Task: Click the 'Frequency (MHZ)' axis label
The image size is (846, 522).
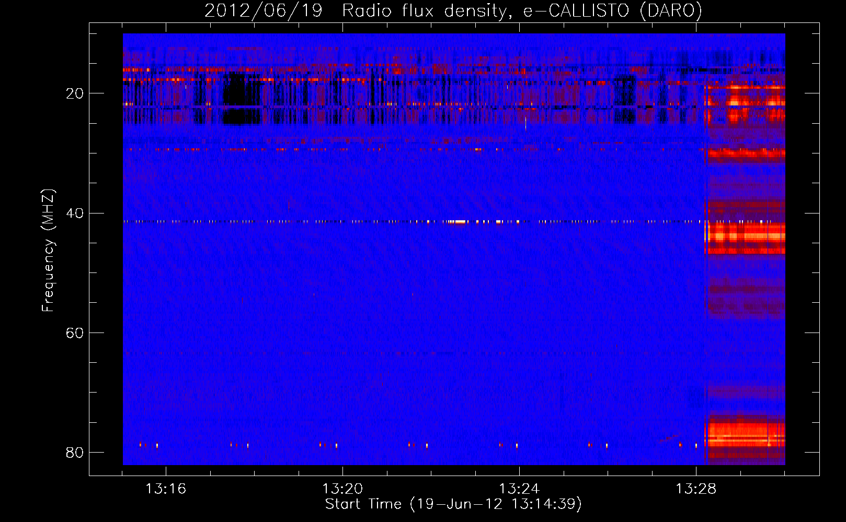Action: click(x=48, y=251)
